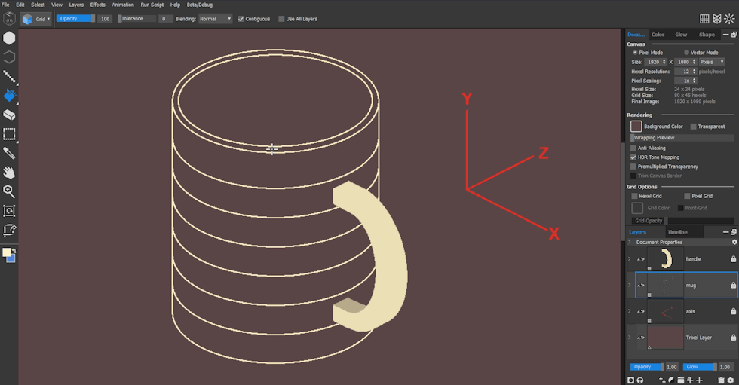The height and width of the screenshot is (385, 739).
Task: Open the Blending mode dropdown
Action: (216, 19)
